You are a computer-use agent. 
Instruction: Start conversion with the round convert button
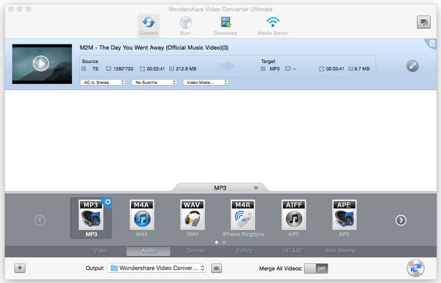416,268
